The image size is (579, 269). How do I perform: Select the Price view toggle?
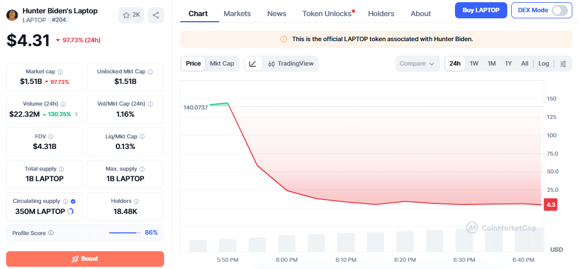(193, 63)
